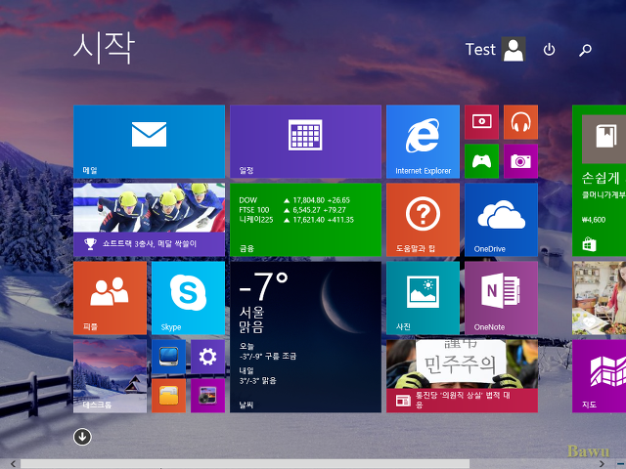Open the small purple photo gallery tile
The height and width of the screenshot is (469, 626).
207,396
